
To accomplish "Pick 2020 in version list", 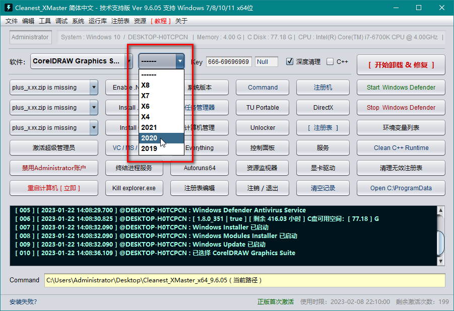I will click(x=161, y=138).
